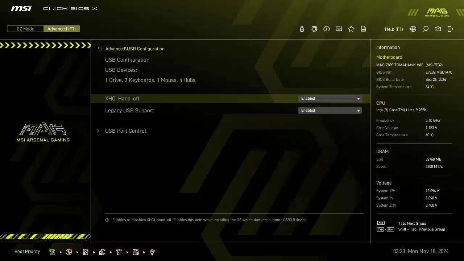Open search with the magnifier icon

coord(426,29)
